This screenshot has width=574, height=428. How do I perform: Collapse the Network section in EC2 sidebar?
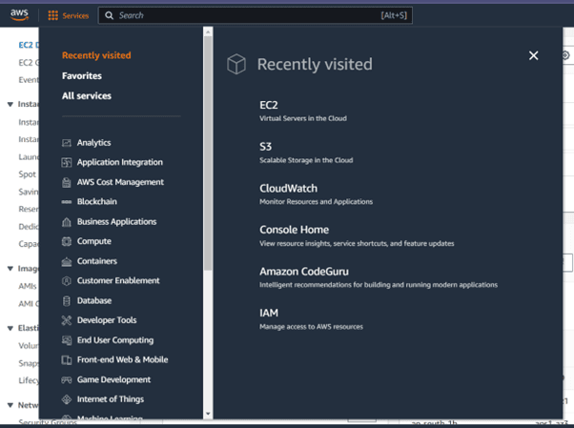tap(10, 405)
